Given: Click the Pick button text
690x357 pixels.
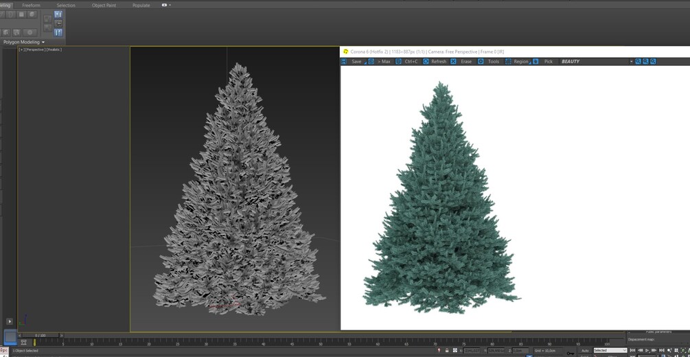Looking at the screenshot, I should (x=549, y=62).
